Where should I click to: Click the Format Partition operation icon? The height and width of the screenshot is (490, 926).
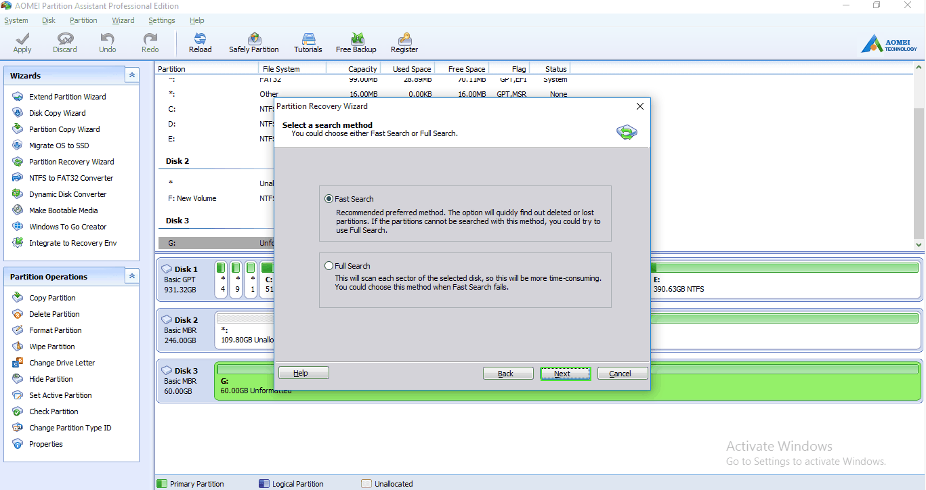pyautogui.click(x=18, y=330)
